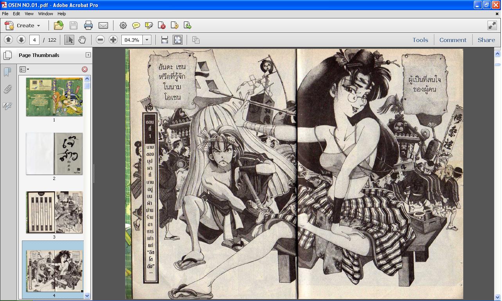Open the settings gear icon in toolbar
Screen dimensions: 502x301
tap(123, 25)
